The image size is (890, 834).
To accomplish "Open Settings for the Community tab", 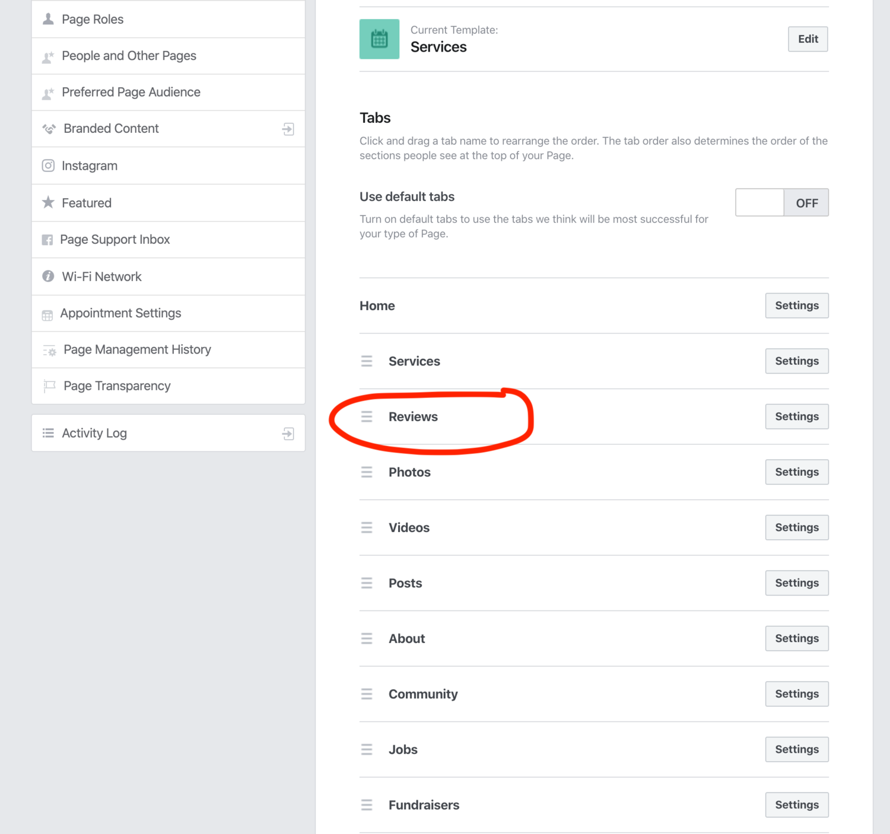I will coord(797,694).
